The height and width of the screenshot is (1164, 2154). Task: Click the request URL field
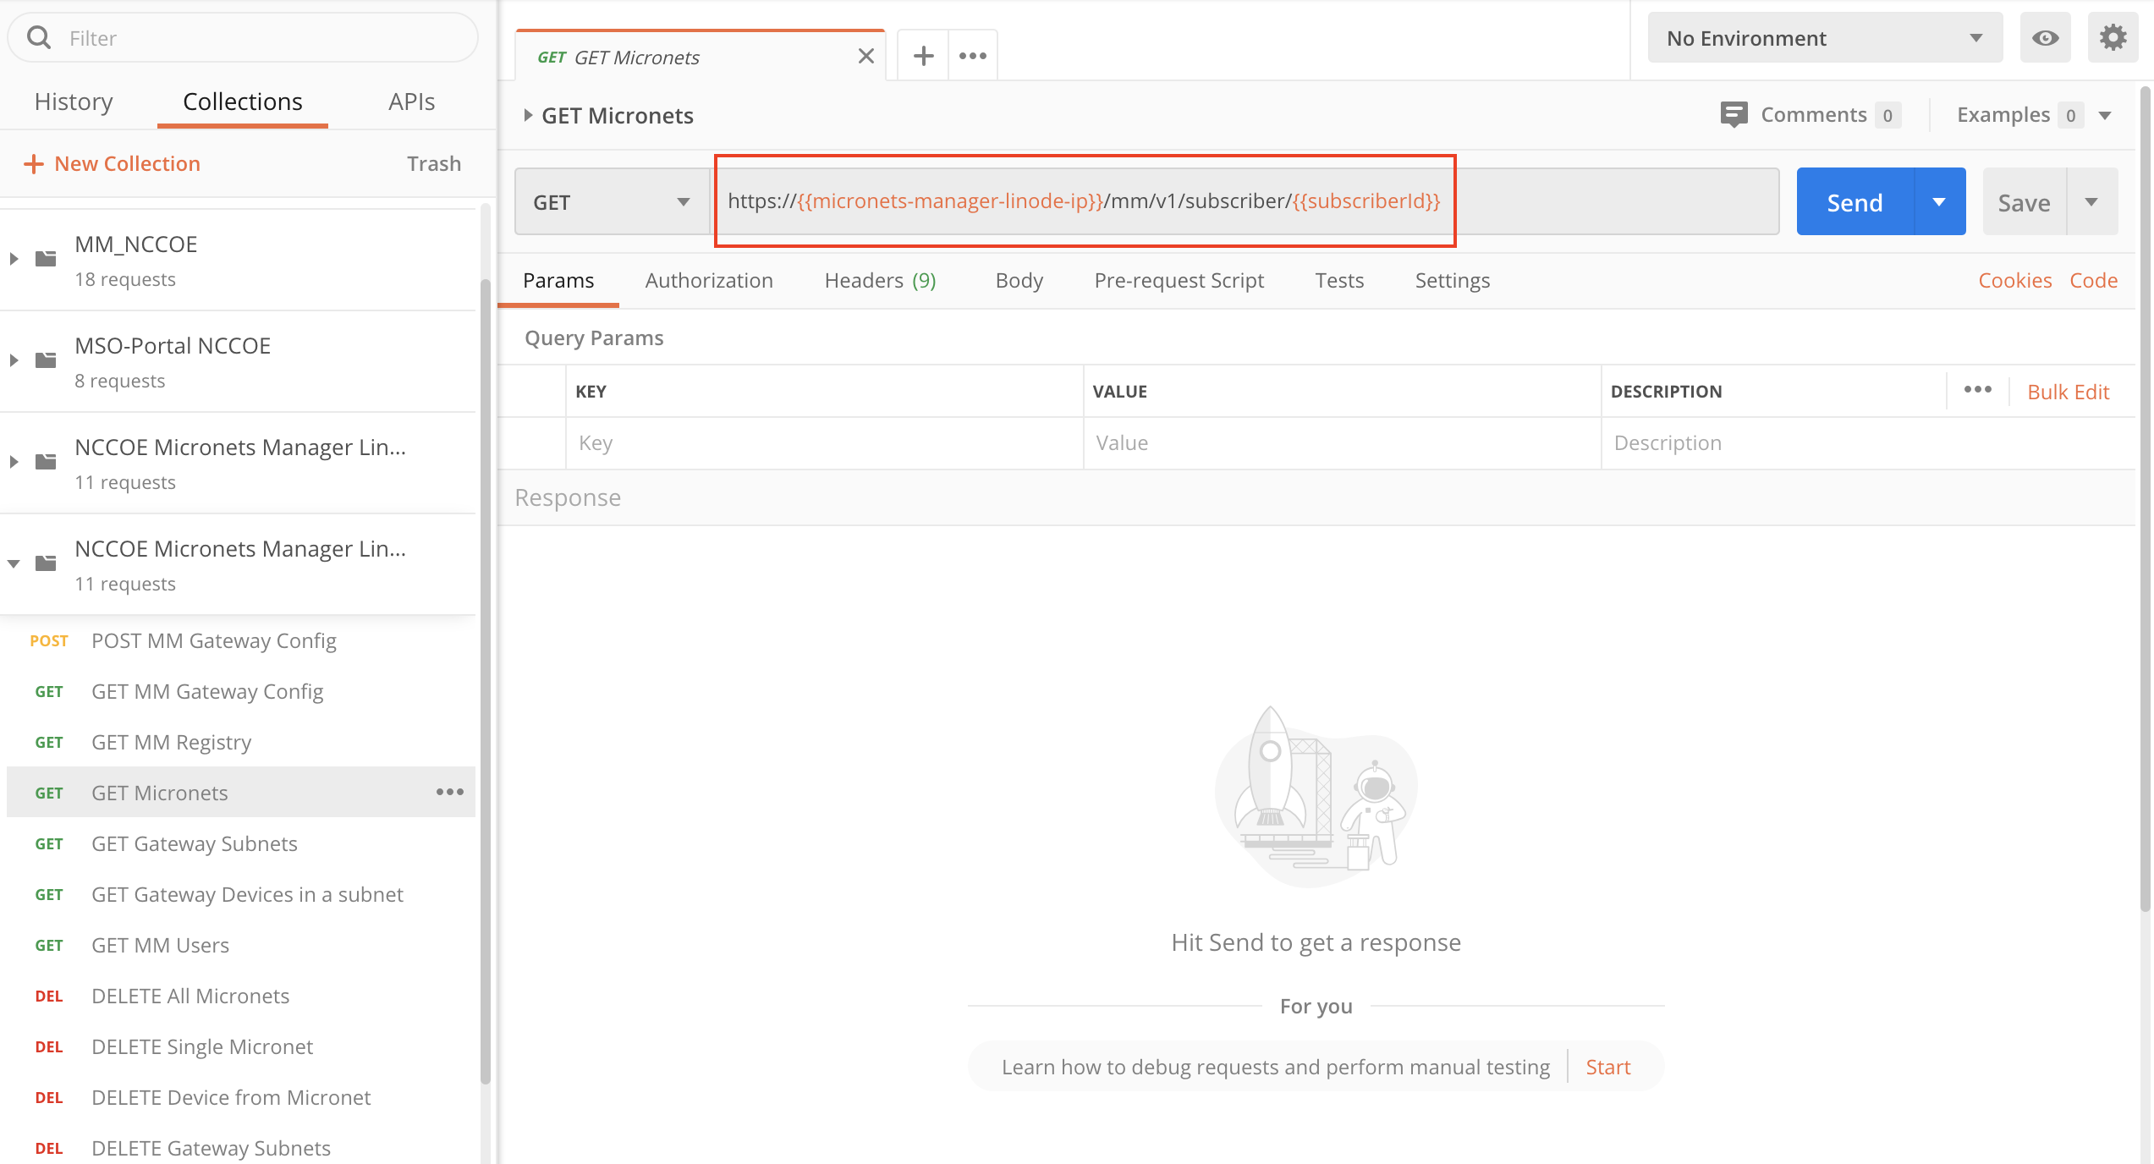click(x=1244, y=201)
